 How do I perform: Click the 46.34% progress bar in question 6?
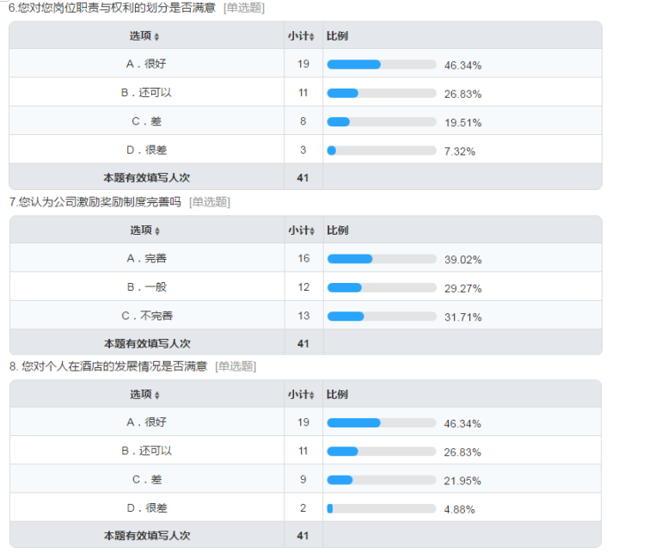click(382, 65)
